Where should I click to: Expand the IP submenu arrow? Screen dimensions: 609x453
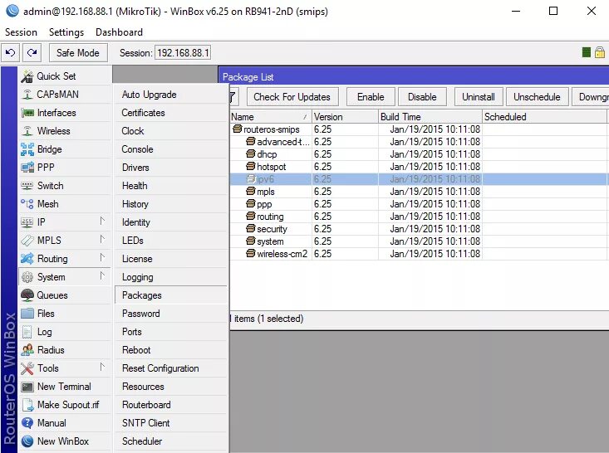coord(102,221)
